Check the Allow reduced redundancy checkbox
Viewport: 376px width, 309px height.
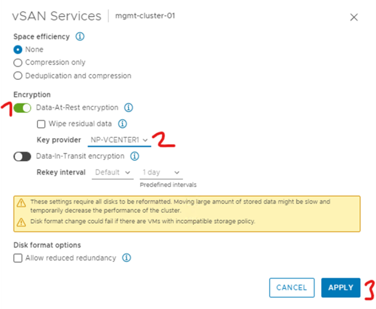pos(17,258)
